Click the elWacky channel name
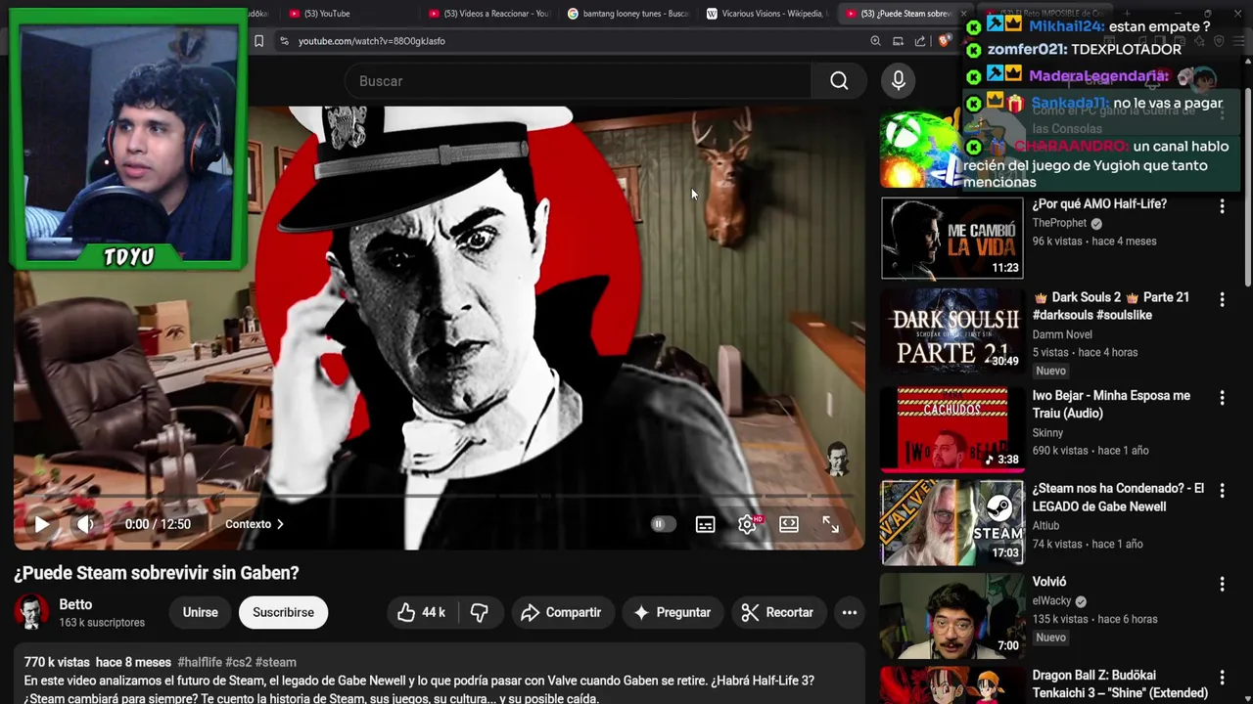The width and height of the screenshot is (1253, 704). (1052, 601)
